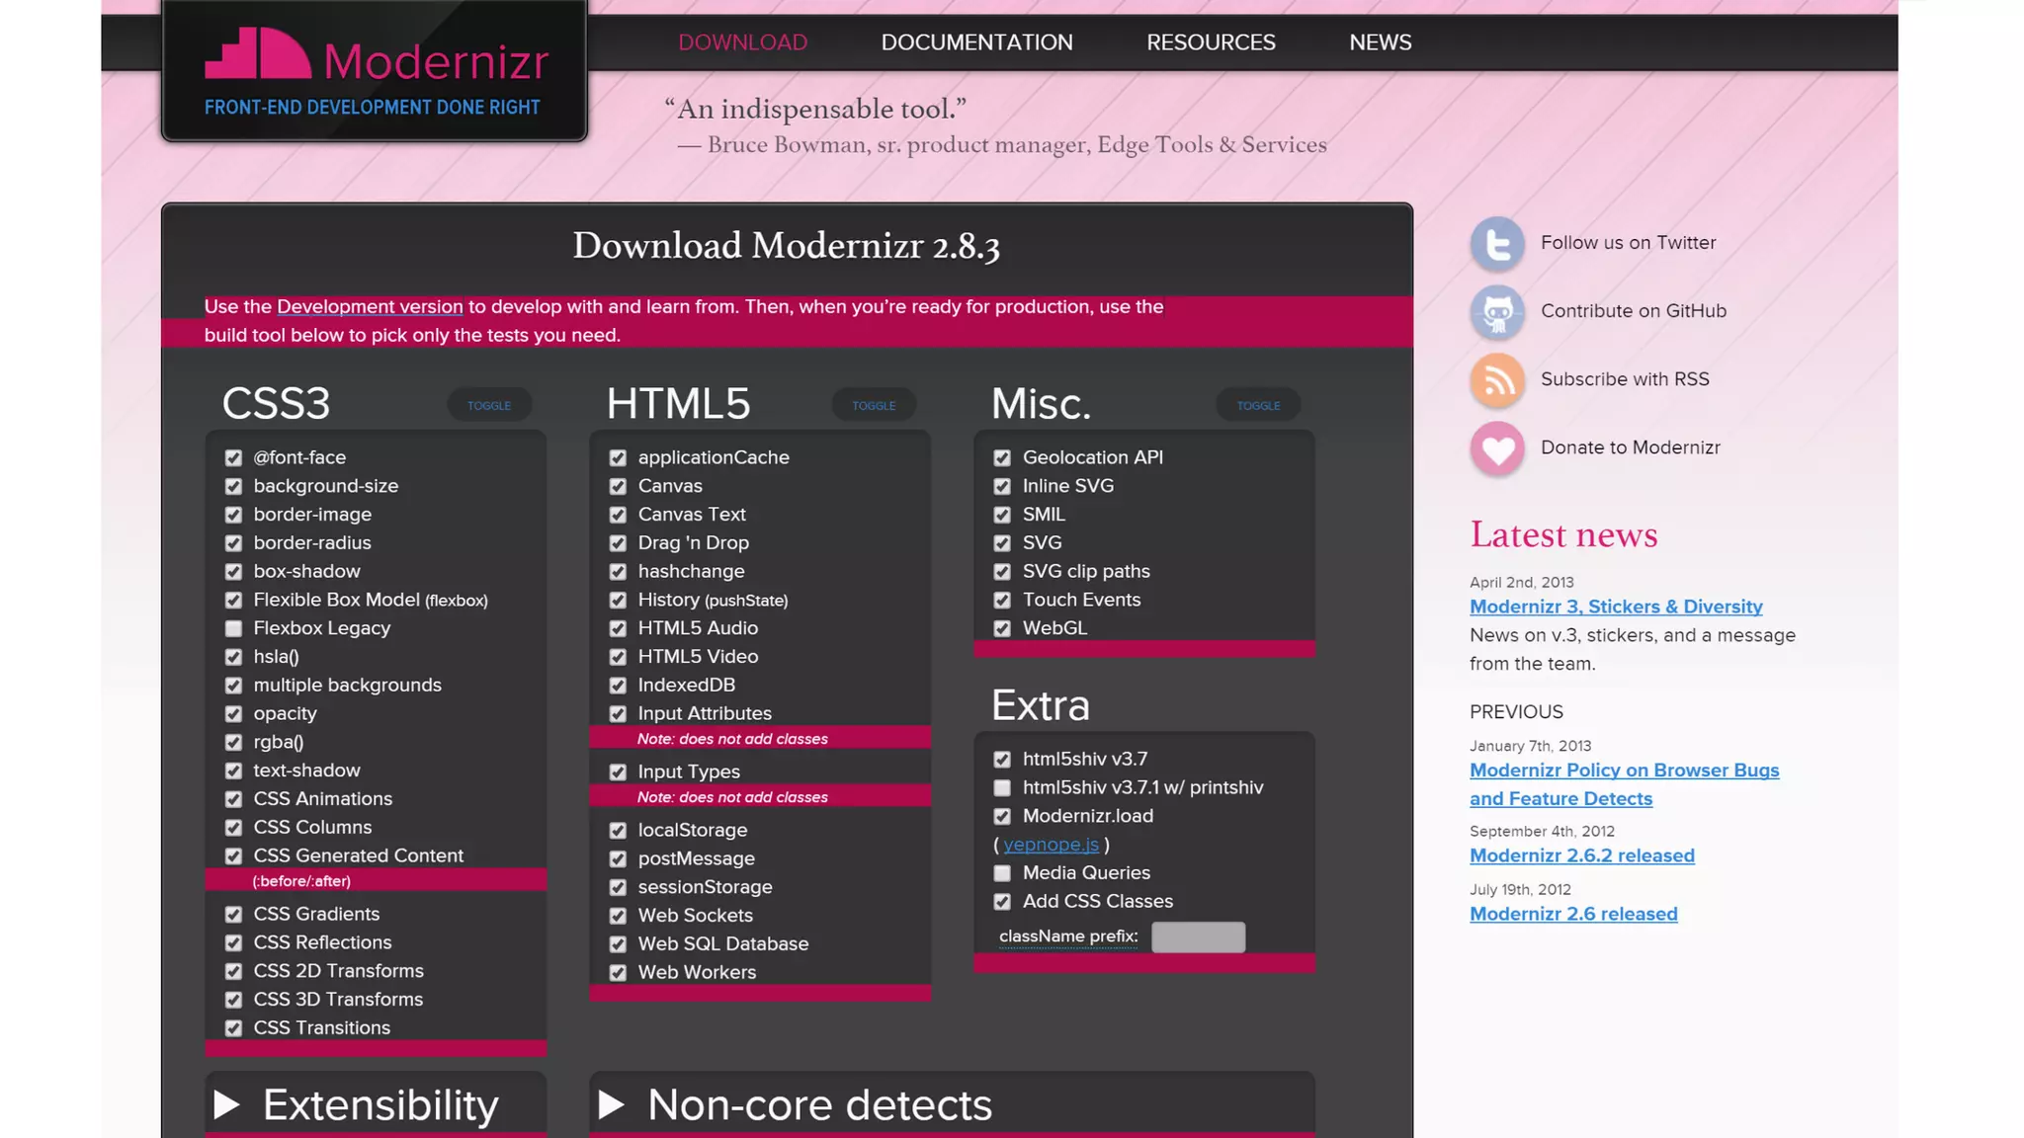Expand the Non-core detects section
This screenshot has width=2024, height=1138.
[x=952, y=1104]
